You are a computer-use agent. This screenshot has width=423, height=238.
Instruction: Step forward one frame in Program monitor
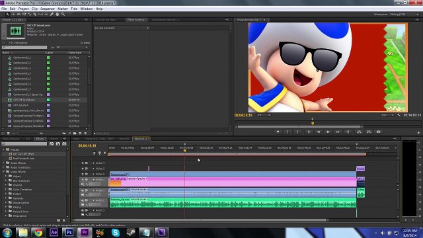338,132
